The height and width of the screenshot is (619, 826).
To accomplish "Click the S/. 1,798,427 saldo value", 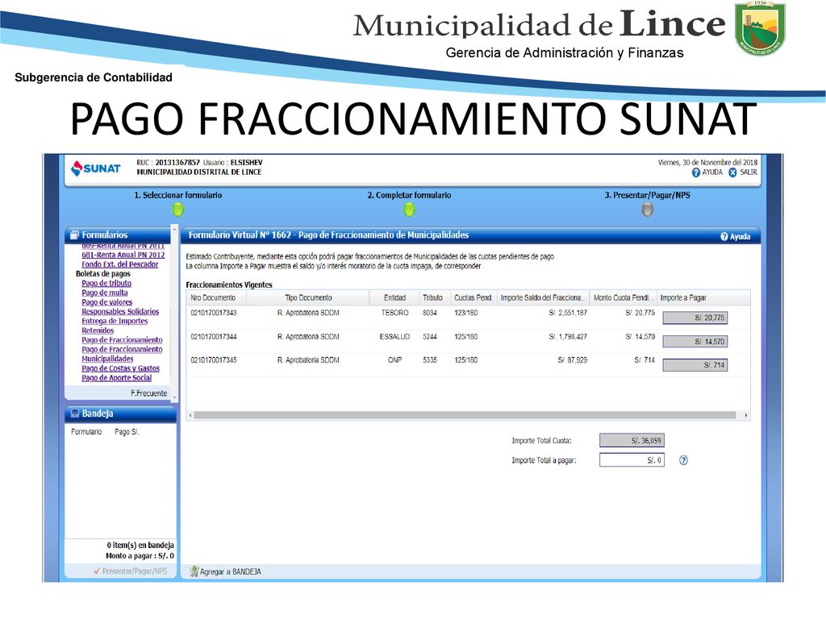I will pos(567,336).
